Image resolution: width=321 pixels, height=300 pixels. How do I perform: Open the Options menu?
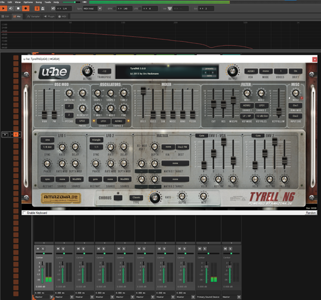(28, 2)
